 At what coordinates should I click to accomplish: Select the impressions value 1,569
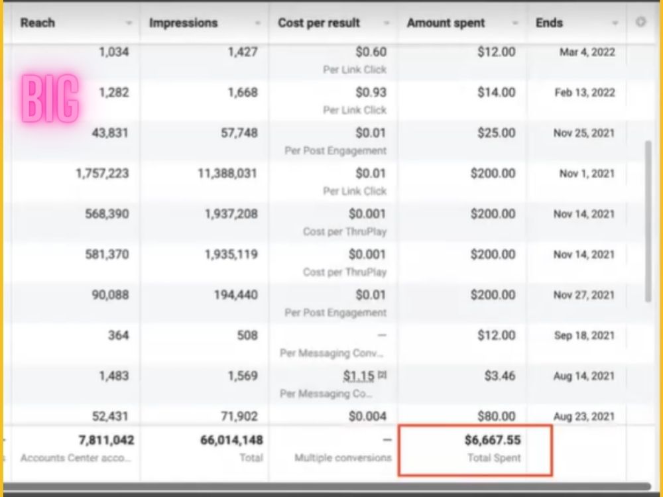click(x=243, y=376)
